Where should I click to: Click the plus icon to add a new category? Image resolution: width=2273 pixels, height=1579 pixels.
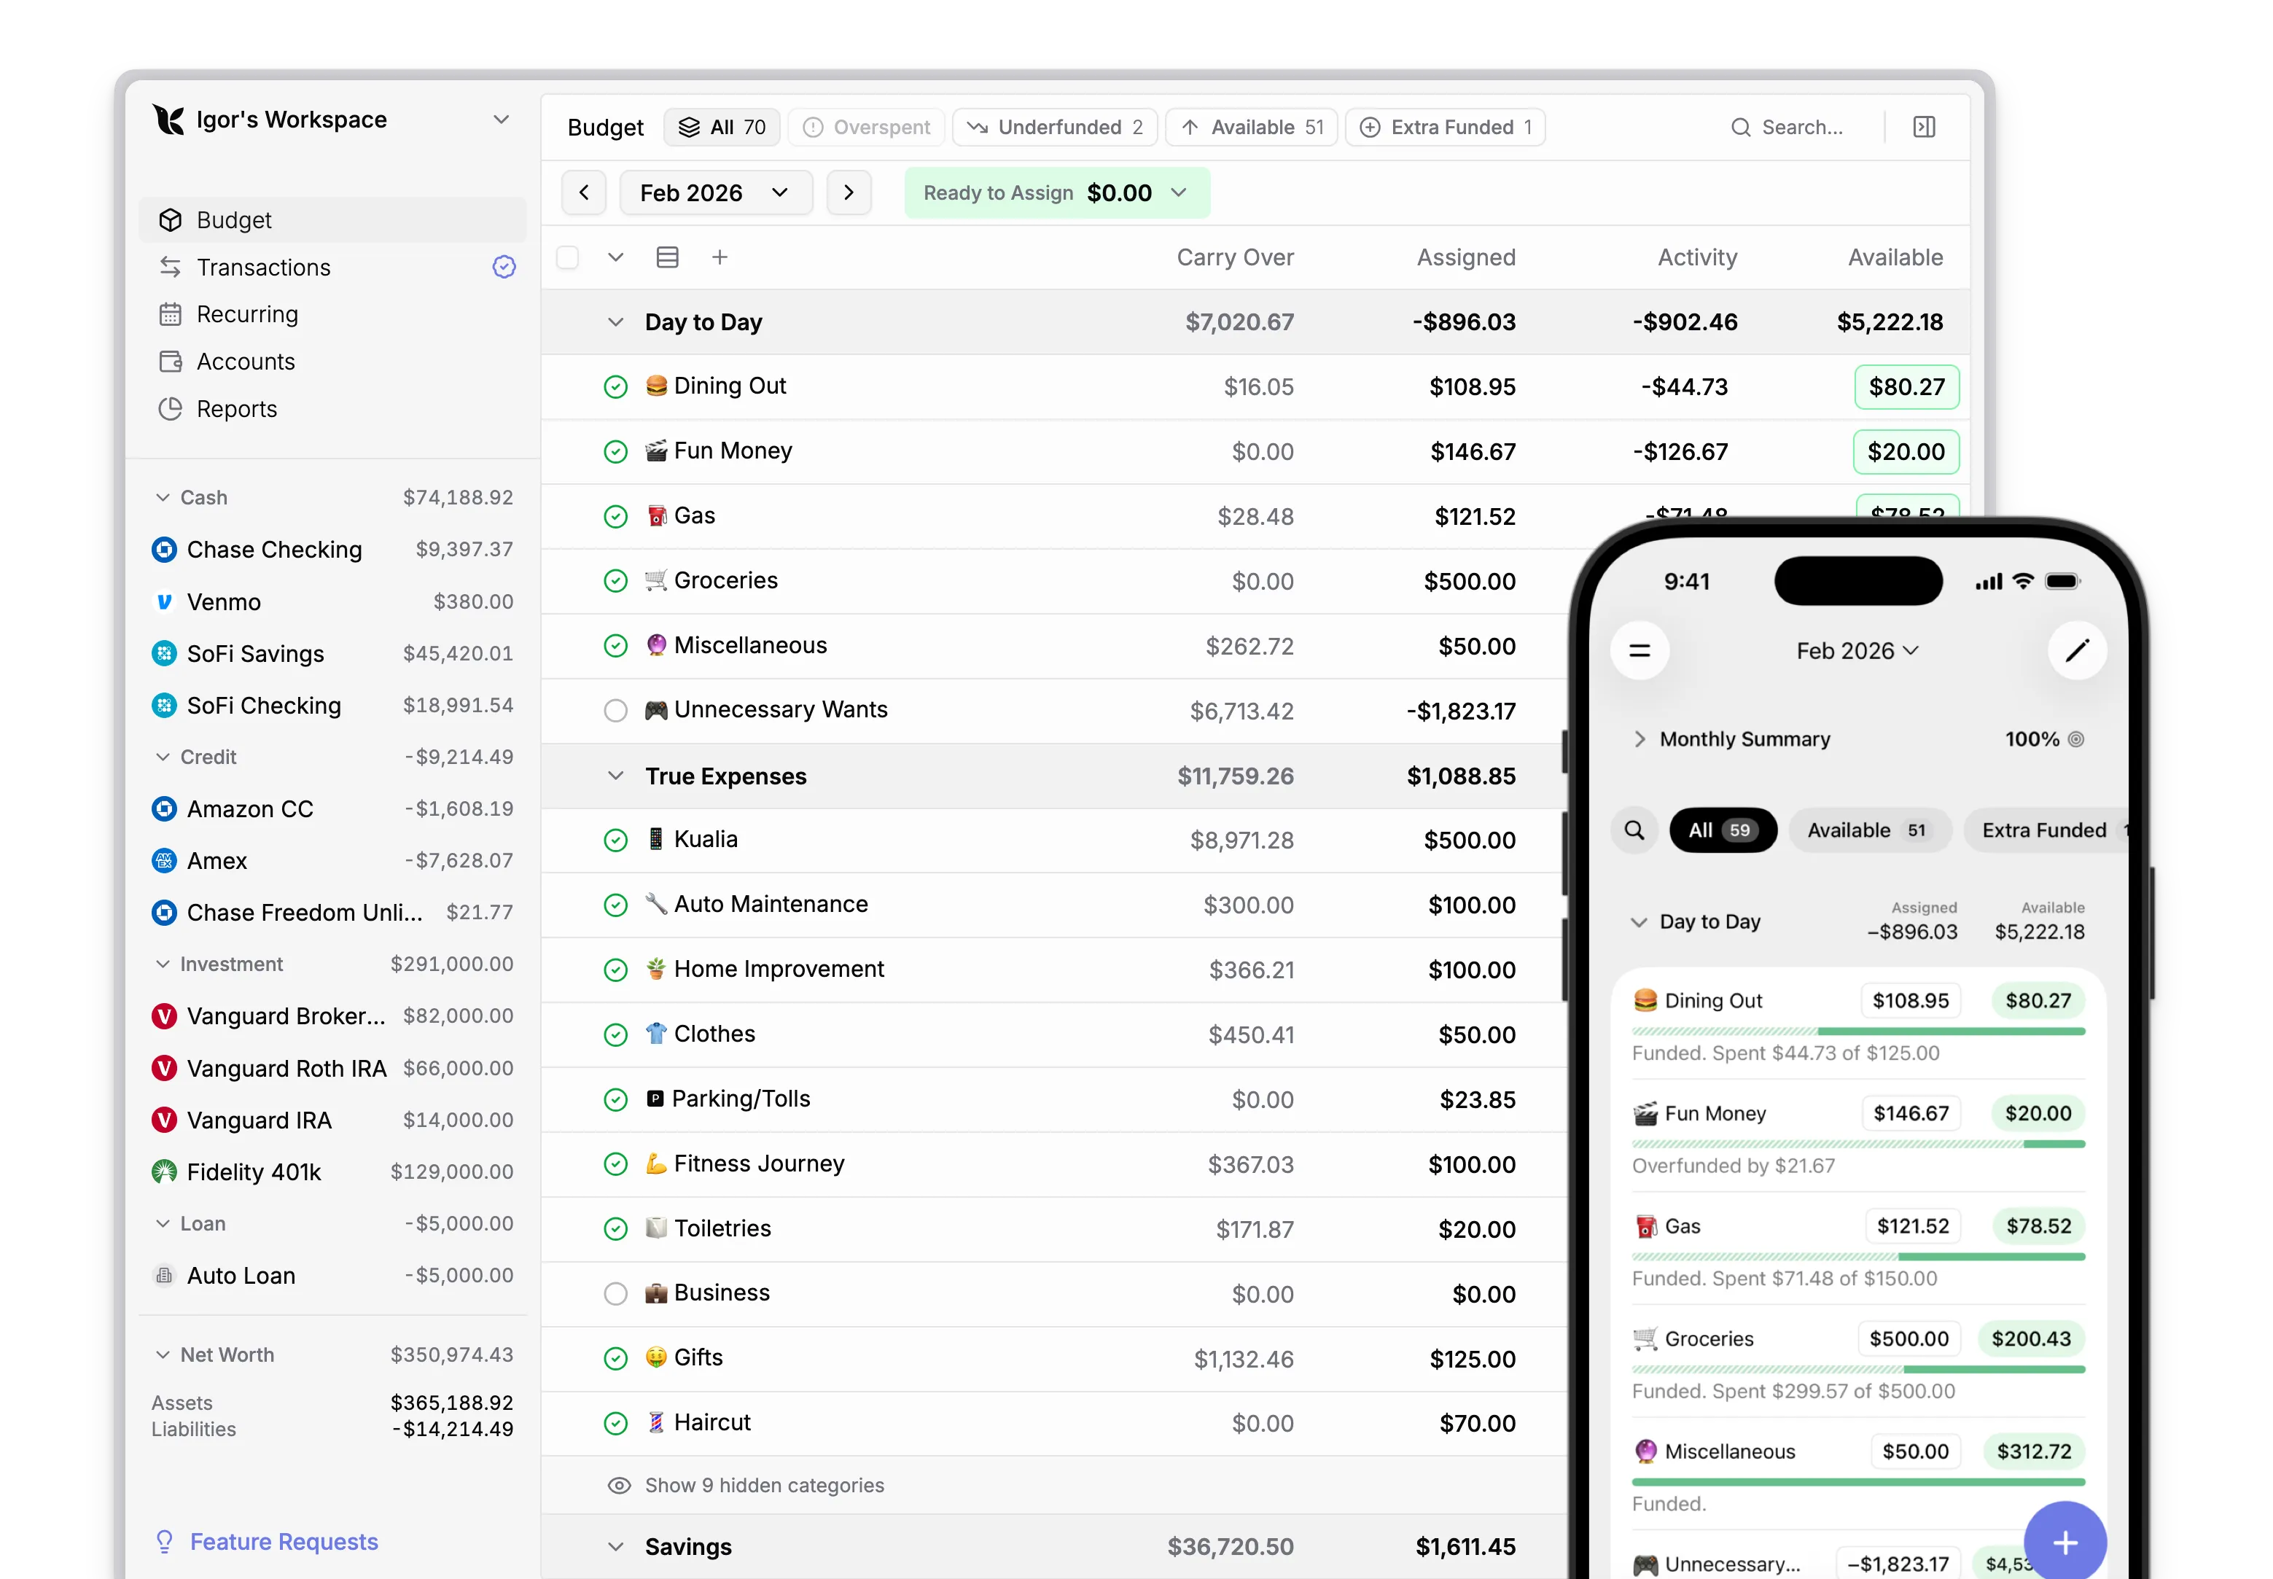(x=720, y=257)
